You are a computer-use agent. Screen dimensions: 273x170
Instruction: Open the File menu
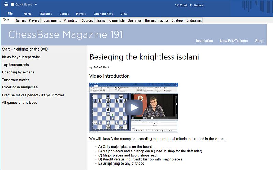[10, 14]
